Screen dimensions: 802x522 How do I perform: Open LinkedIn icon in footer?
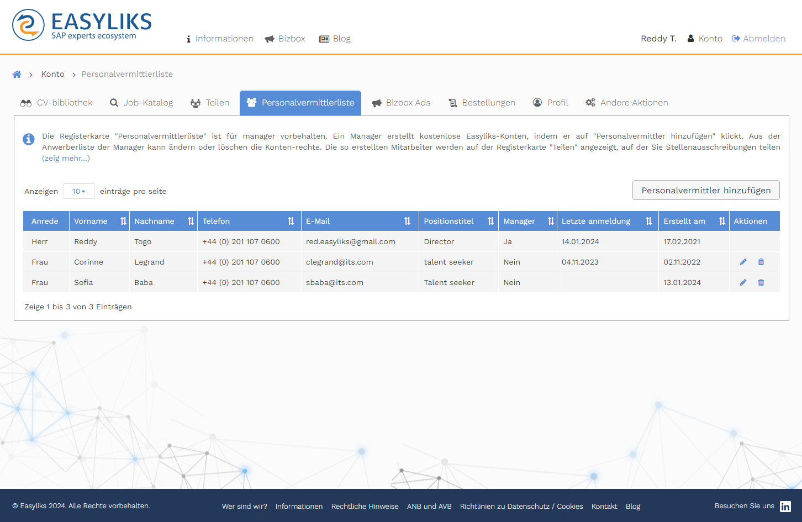tap(785, 507)
